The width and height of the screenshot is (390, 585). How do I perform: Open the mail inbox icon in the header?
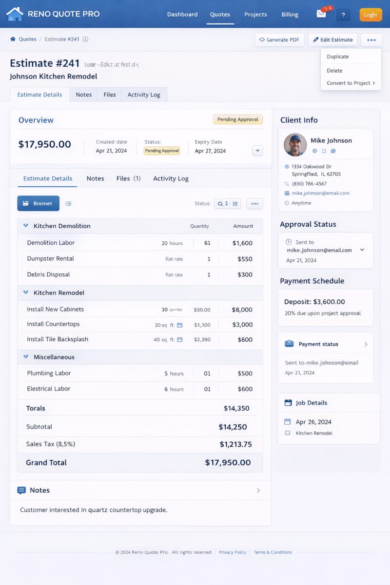pos(321,15)
